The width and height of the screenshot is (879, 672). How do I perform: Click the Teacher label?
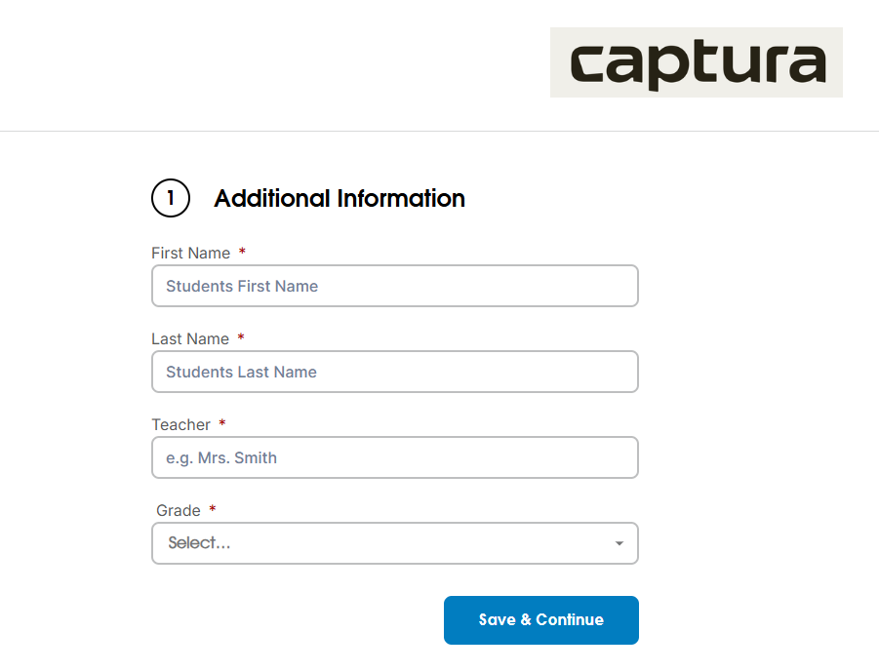tap(181, 424)
